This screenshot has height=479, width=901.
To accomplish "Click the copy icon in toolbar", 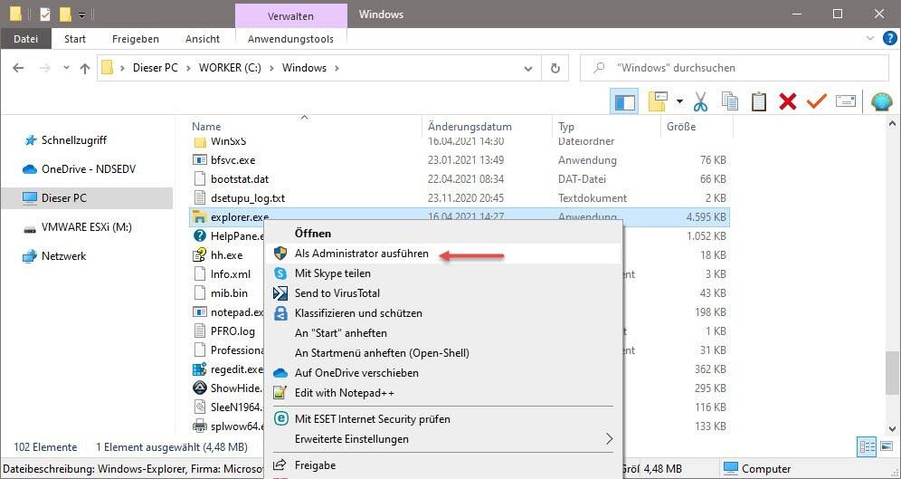I will point(729,101).
